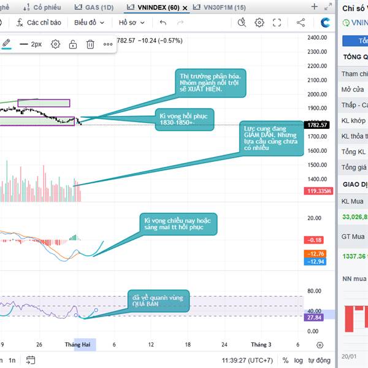368x368 pixels.
Task: Switch to the VN30F1M (15) tab
Action: click(219, 7)
